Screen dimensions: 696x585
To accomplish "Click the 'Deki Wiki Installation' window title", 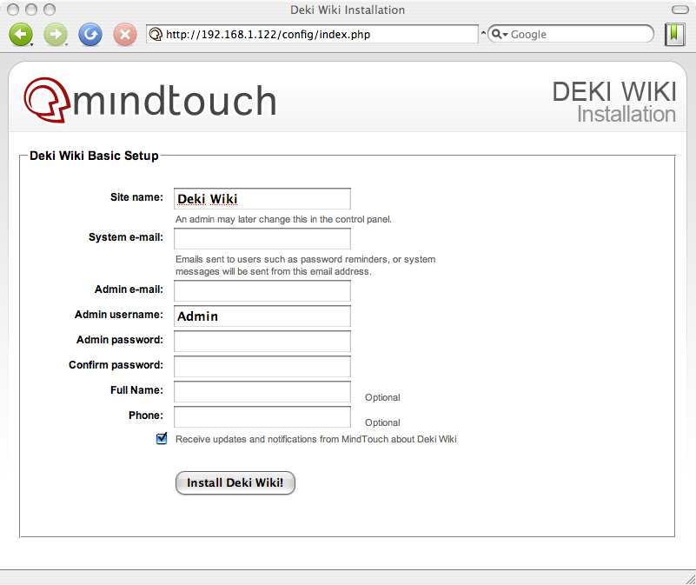I will click(x=348, y=10).
